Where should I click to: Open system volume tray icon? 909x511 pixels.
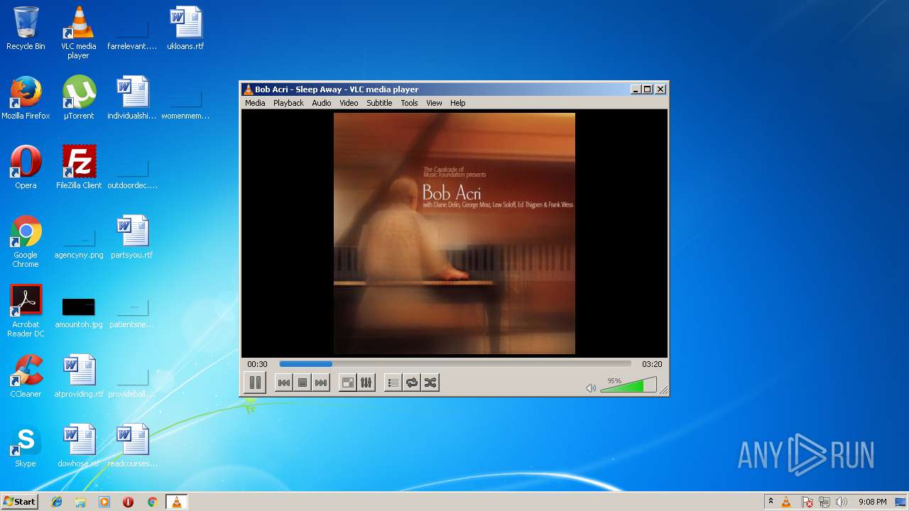click(x=842, y=502)
